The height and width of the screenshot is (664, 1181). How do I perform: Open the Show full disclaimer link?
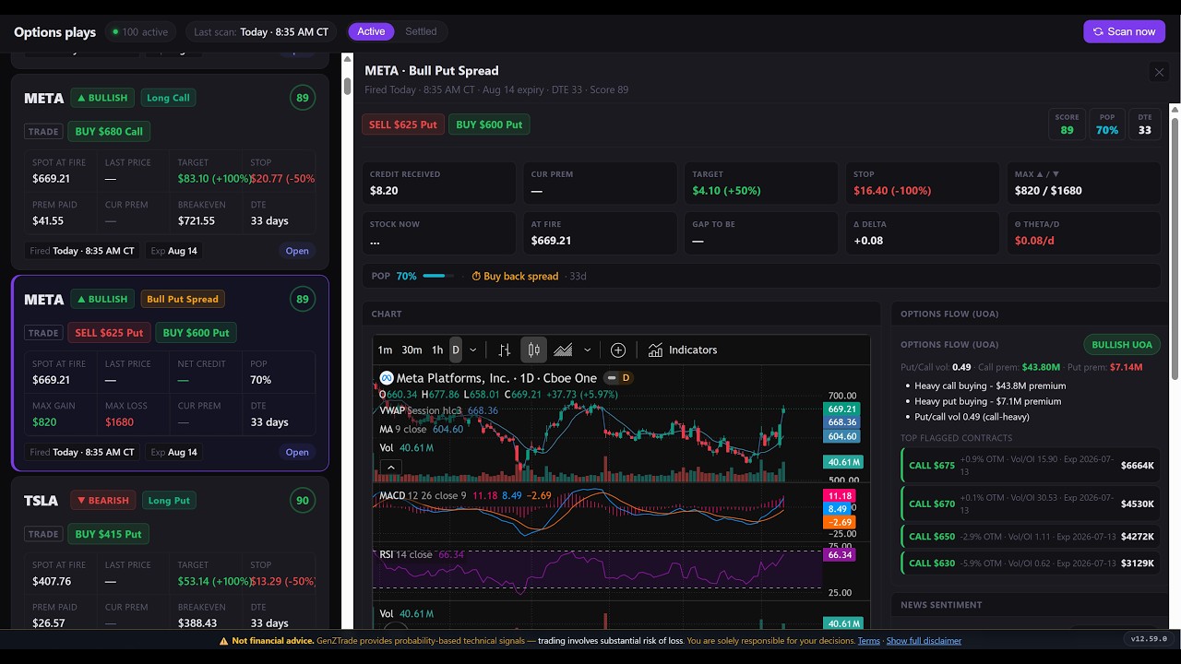pyautogui.click(x=924, y=641)
